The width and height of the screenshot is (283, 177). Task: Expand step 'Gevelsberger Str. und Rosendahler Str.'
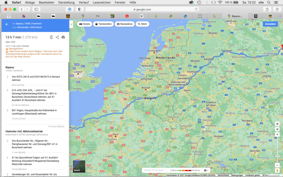coord(7,175)
